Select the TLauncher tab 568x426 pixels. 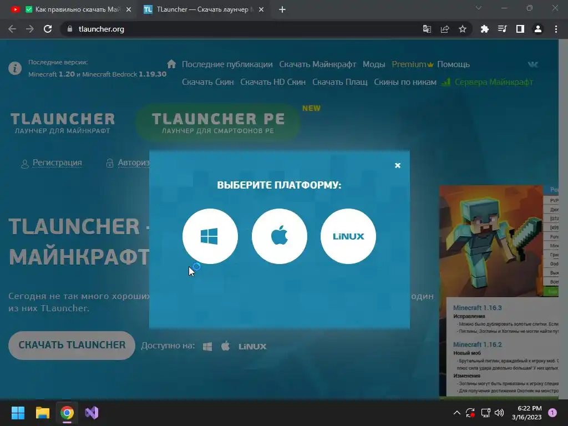tap(203, 10)
